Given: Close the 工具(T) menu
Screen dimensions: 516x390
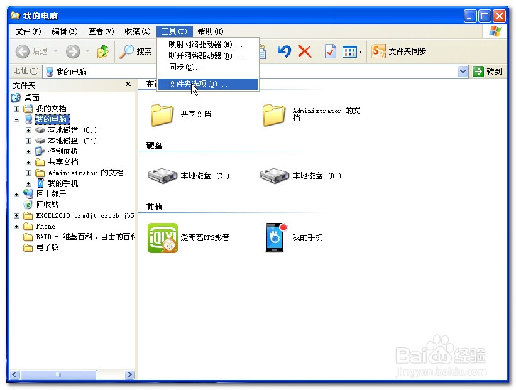Looking at the screenshot, I should point(175,31).
